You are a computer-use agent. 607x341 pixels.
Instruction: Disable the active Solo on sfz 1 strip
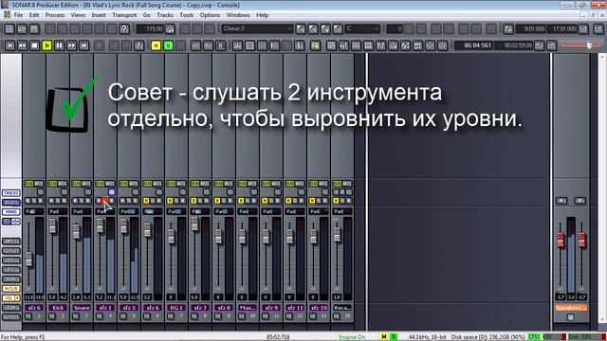[x=105, y=201]
